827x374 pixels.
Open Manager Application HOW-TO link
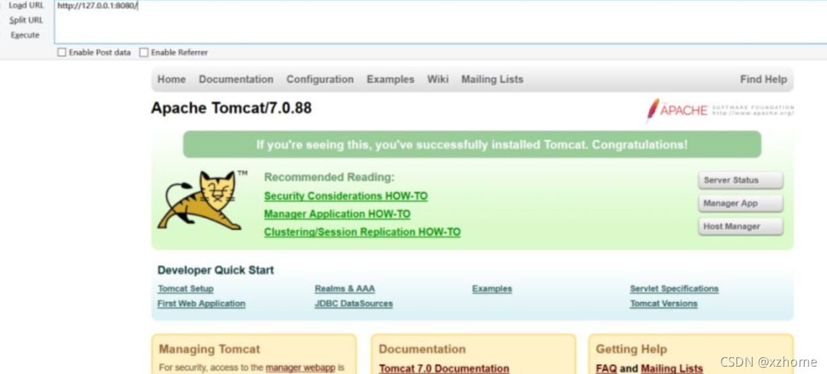[337, 214]
